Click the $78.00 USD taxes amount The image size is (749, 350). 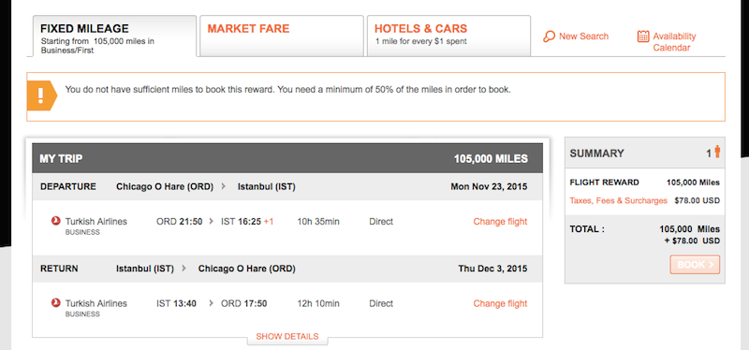(697, 200)
